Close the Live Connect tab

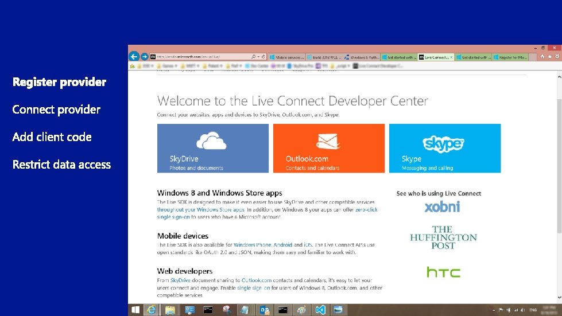point(451,57)
